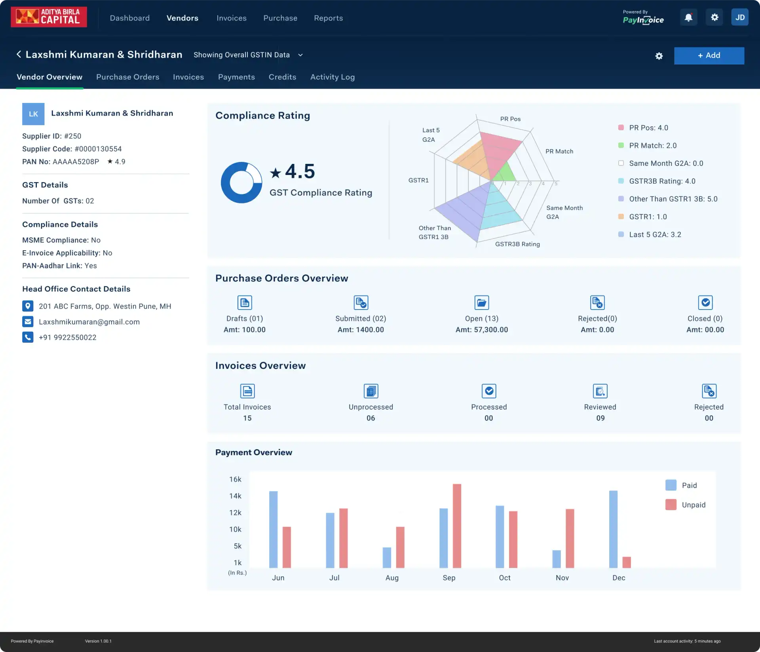The width and height of the screenshot is (760, 652).
Task: Click the GST compliance donut chart
Action: [x=241, y=182]
